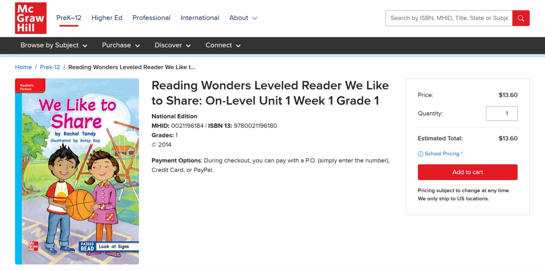This screenshot has width=545, height=270.
Task: Click the truncated Reading Wonders breadcrumb text
Action: [132, 67]
